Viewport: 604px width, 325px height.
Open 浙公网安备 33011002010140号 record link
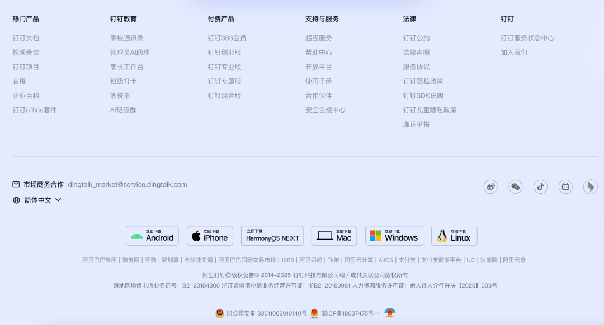point(267,313)
